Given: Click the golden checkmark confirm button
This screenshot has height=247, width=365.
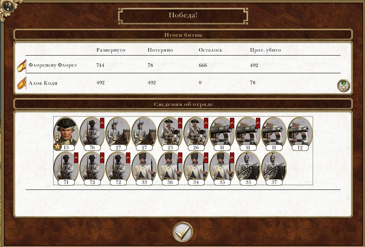Looking at the screenshot, I should [183, 232].
